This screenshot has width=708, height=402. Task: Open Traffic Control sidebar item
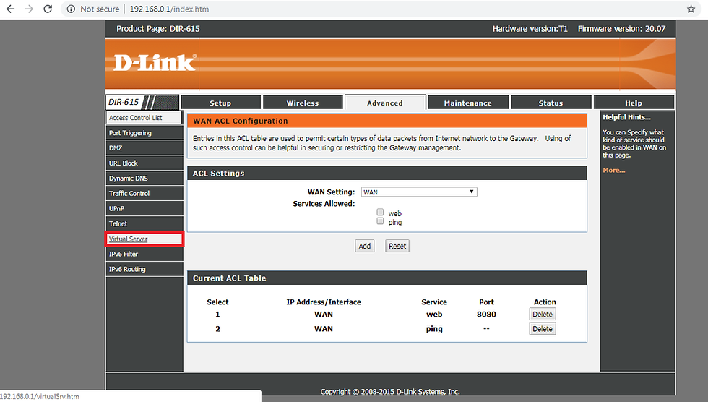pos(144,193)
